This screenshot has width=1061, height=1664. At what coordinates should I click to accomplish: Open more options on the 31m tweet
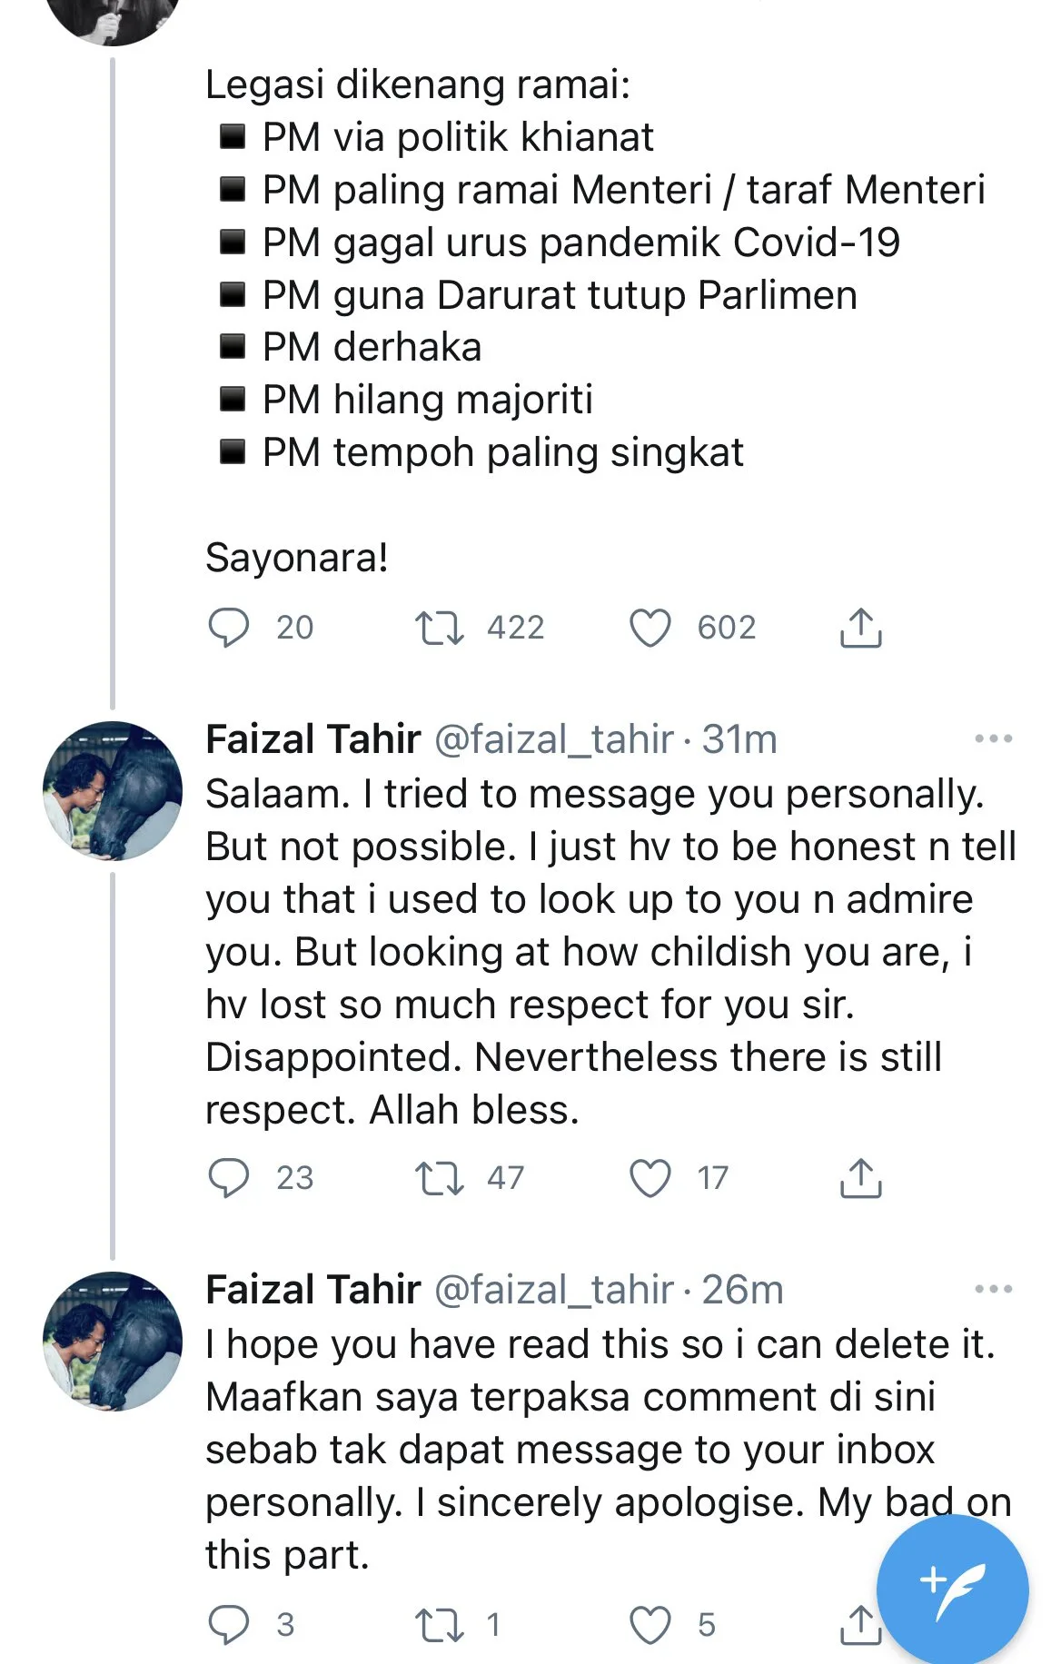993,739
